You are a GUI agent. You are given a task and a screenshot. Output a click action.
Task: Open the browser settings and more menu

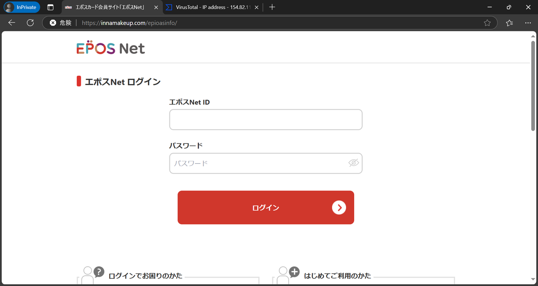click(x=528, y=22)
